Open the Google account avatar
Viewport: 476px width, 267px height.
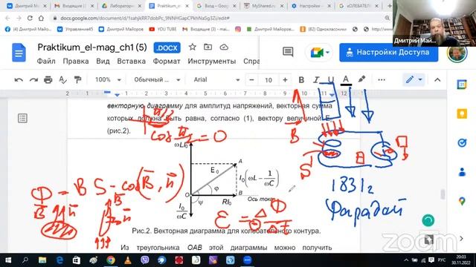click(457, 53)
